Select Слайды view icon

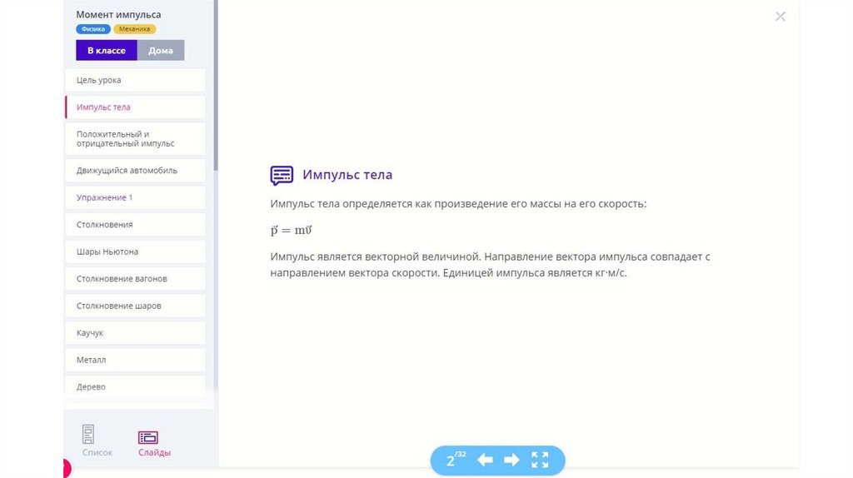tap(148, 437)
